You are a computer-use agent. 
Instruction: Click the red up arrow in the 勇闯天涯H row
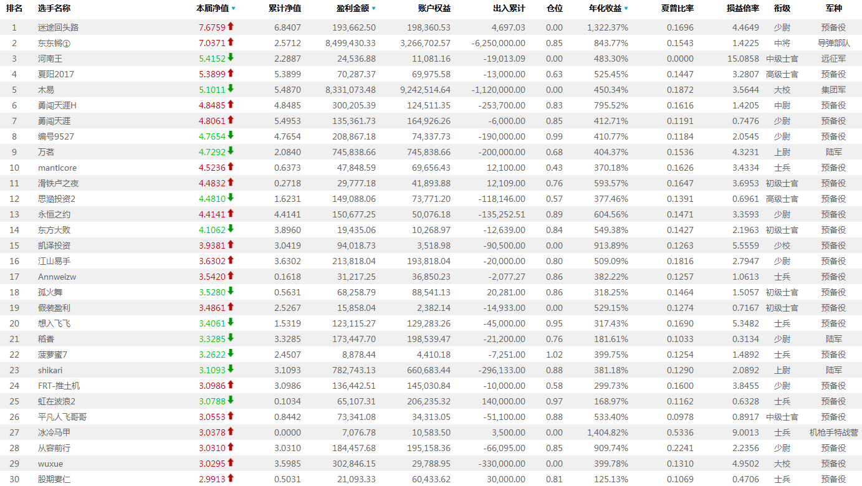tap(231, 104)
